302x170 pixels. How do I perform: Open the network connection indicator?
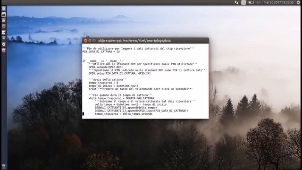[x=236, y=2]
